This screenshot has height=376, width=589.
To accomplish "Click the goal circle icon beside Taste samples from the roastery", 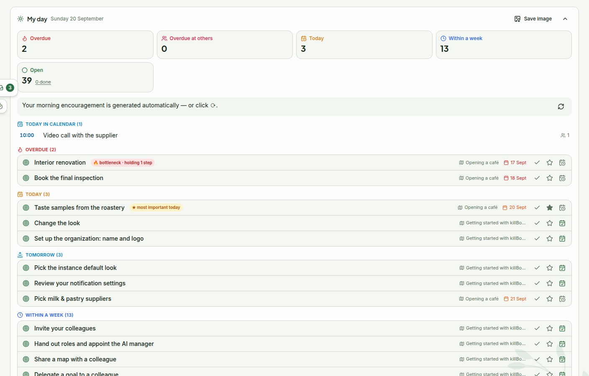I will 26,208.
